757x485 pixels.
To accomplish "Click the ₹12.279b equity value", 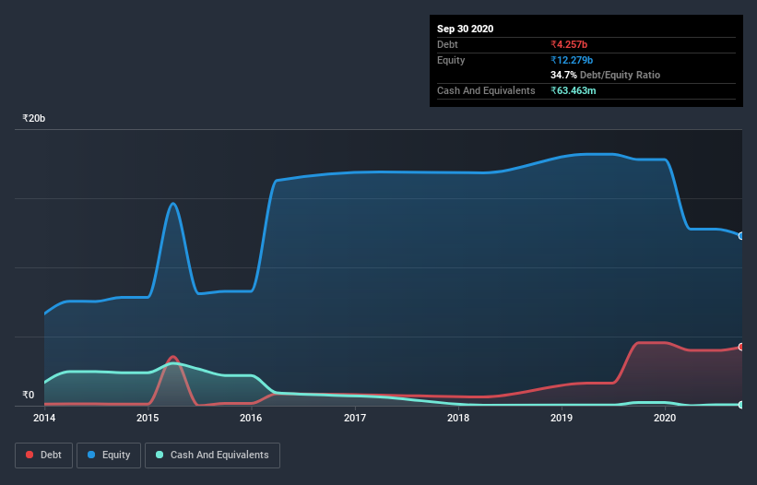I will pos(572,60).
